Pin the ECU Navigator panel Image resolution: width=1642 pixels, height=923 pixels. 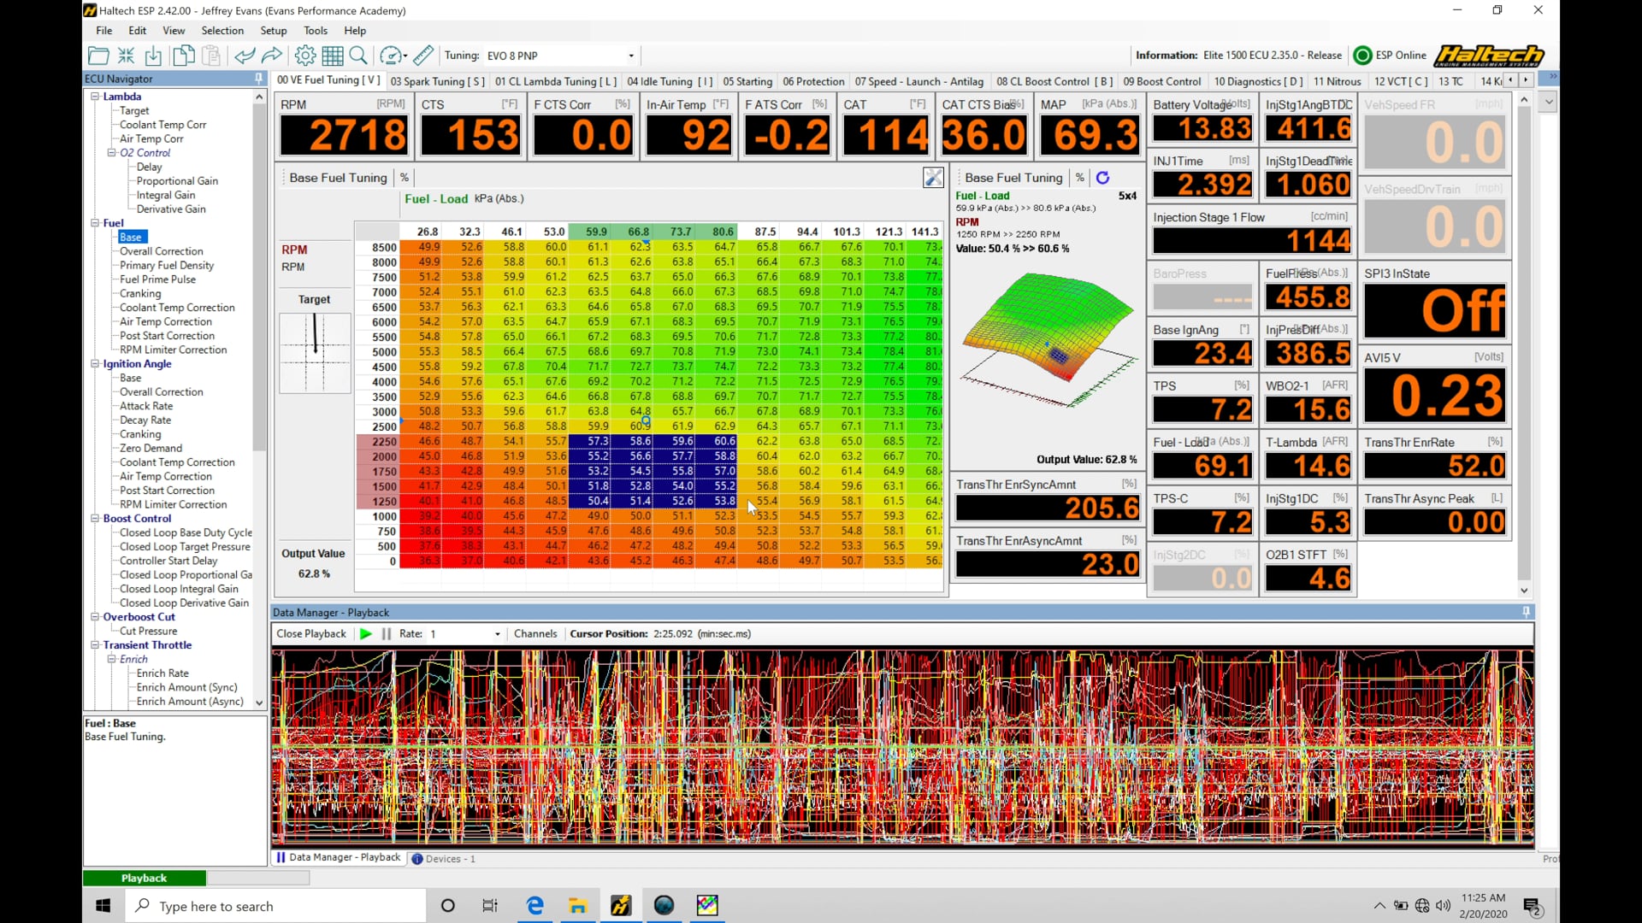[x=259, y=78]
